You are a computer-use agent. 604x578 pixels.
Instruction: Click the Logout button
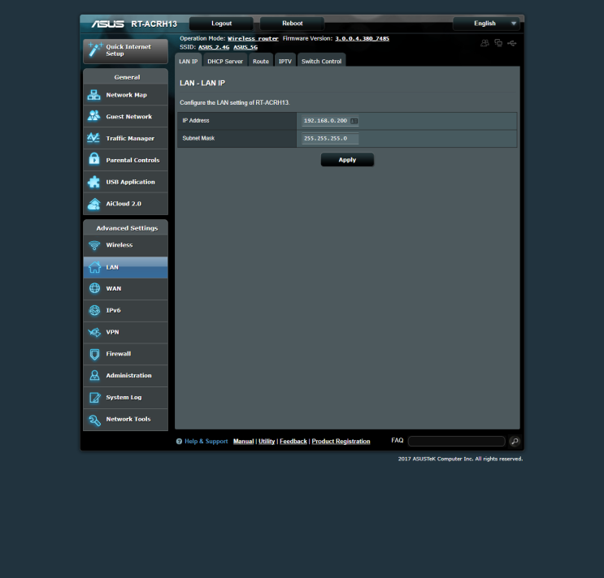pyautogui.click(x=221, y=24)
